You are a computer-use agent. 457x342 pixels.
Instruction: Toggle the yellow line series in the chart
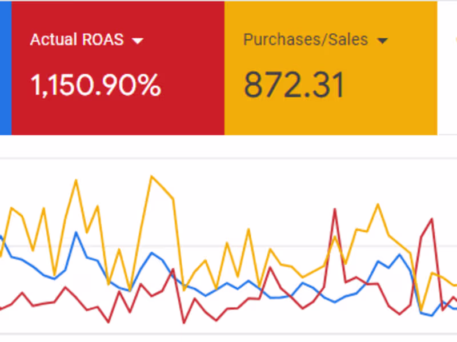click(151, 177)
